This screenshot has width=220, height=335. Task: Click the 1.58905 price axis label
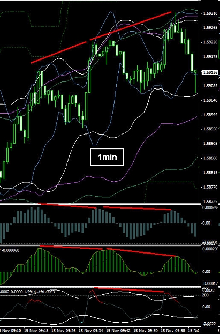click(210, 144)
